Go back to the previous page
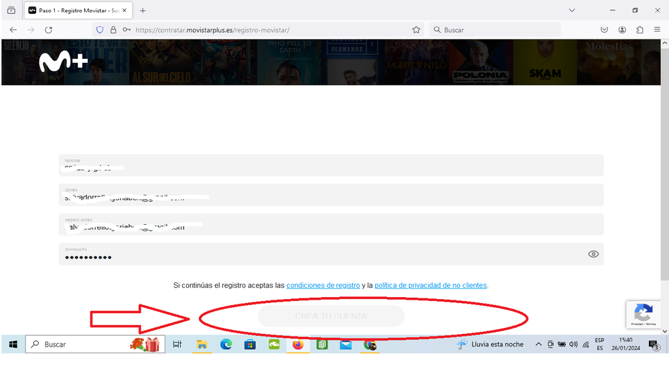This screenshot has width=669, height=376. 13,30
